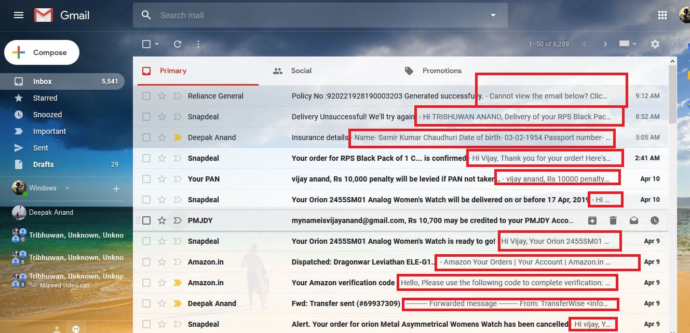The height and width of the screenshot is (333, 690).
Task: Mark the PMJDY email as read
Action: pyautogui.click(x=633, y=220)
